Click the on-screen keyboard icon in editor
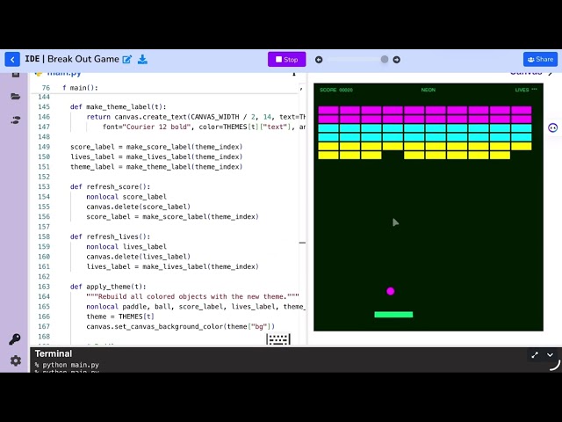 [278, 339]
